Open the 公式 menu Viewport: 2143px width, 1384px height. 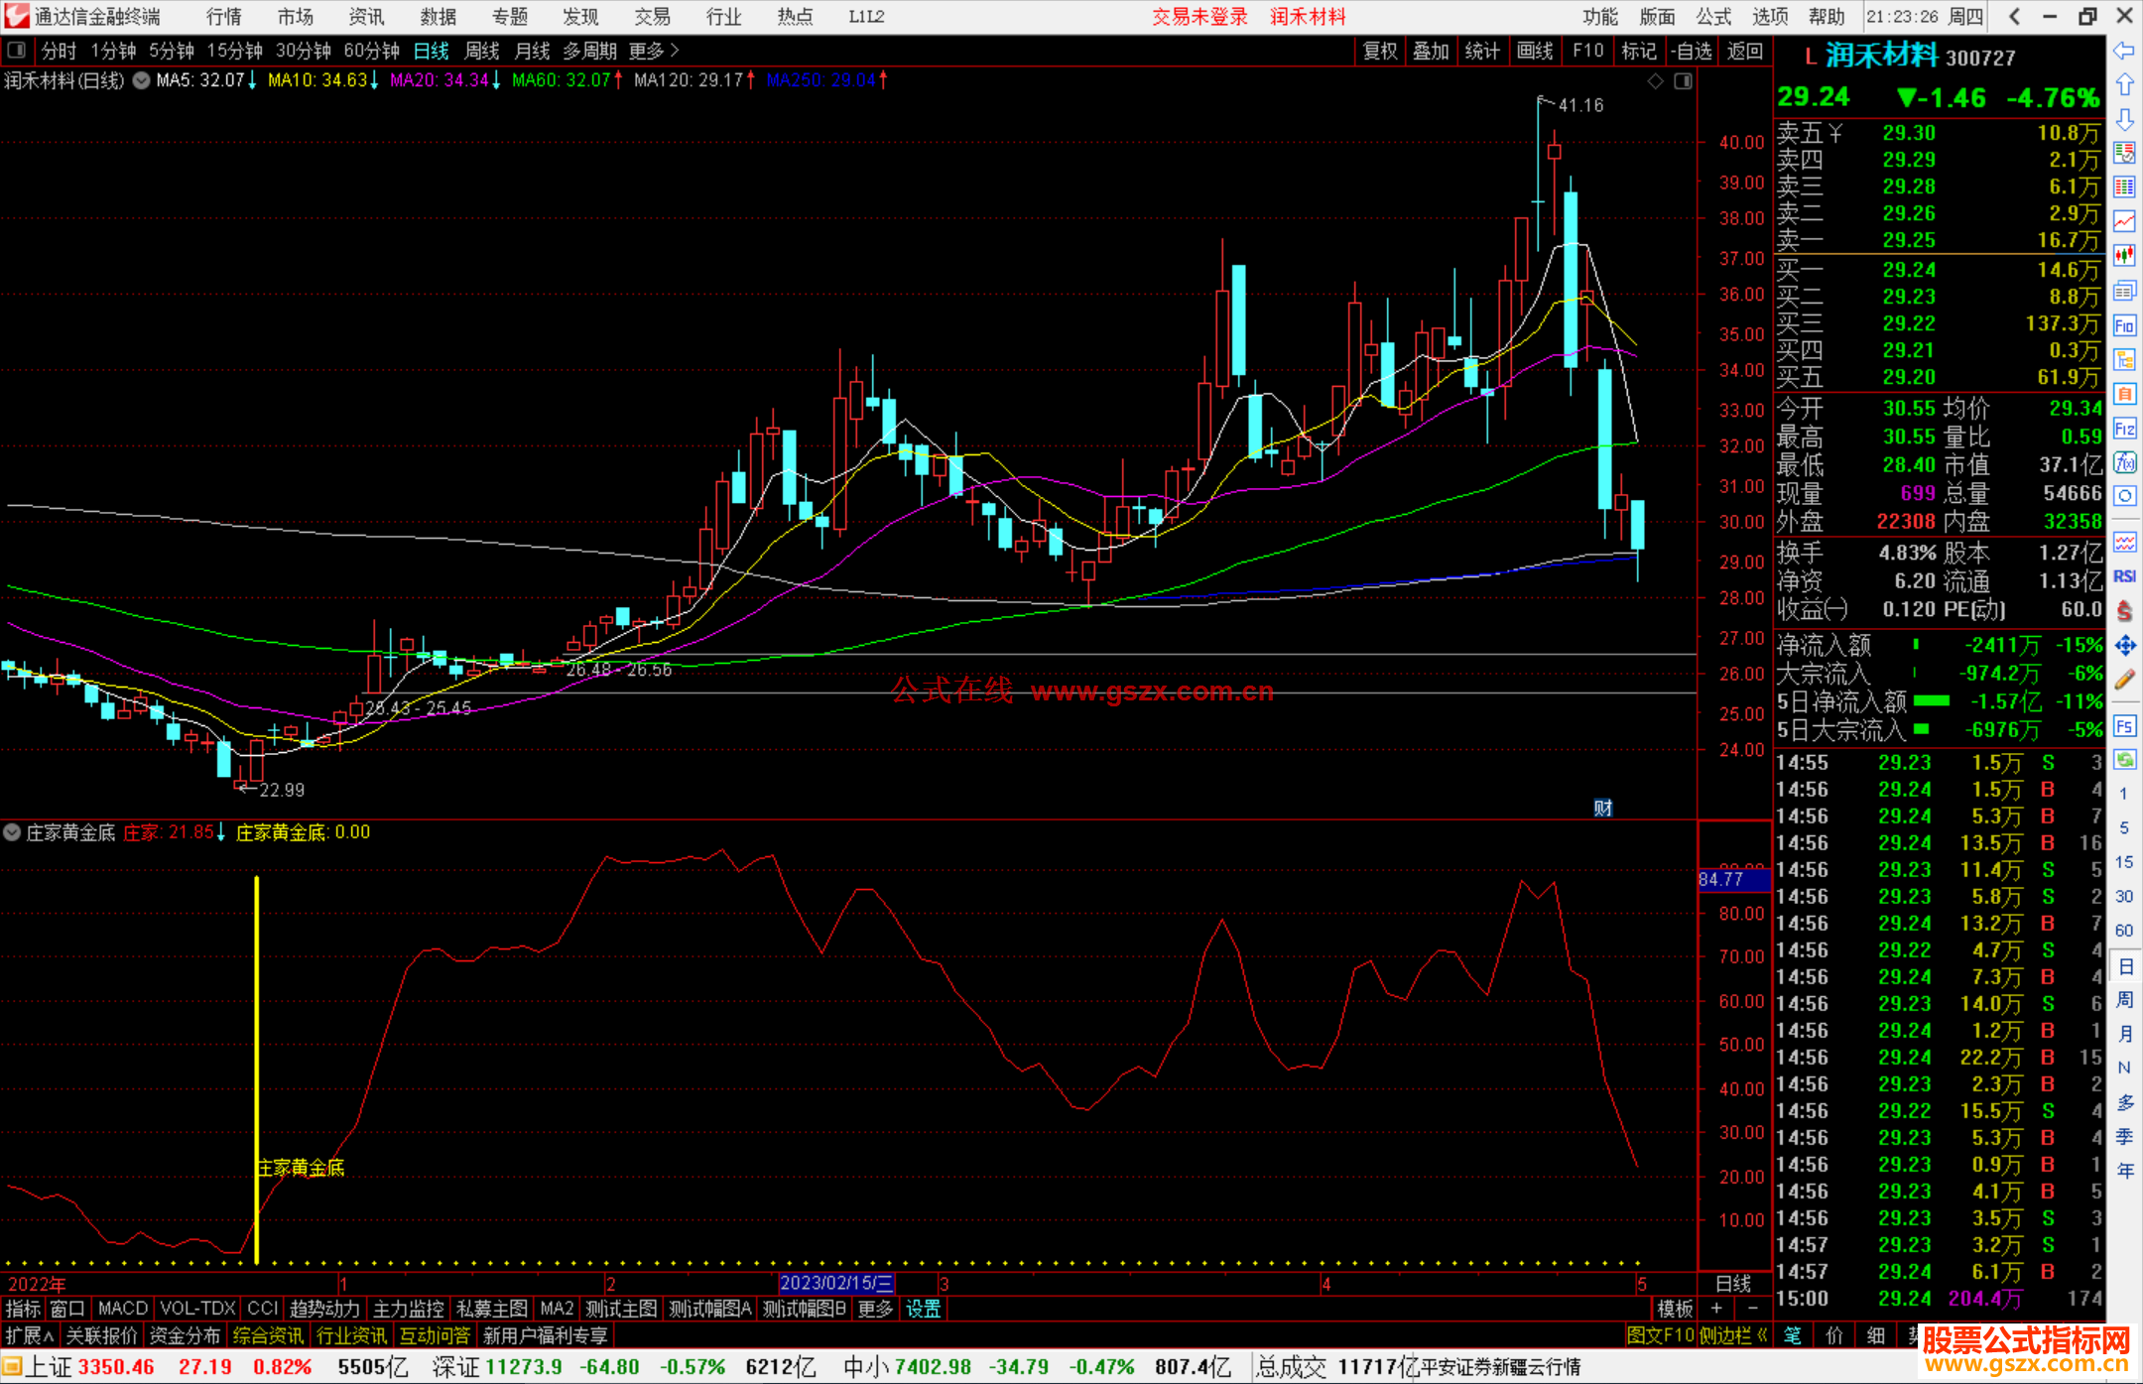[1712, 16]
